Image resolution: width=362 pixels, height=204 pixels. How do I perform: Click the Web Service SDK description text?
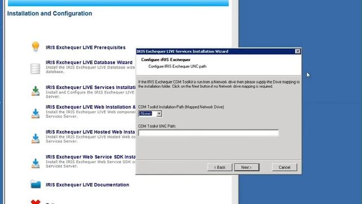90,164
